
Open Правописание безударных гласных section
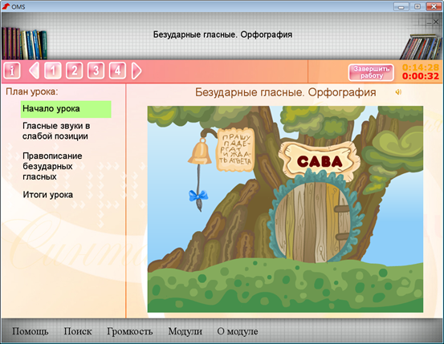52,166
